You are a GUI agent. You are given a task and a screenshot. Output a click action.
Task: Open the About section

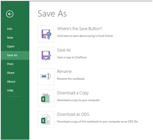click(x=11, y=82)
